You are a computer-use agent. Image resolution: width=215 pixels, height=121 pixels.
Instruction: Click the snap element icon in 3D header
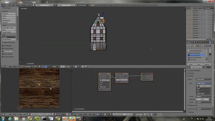coord(79,67)
